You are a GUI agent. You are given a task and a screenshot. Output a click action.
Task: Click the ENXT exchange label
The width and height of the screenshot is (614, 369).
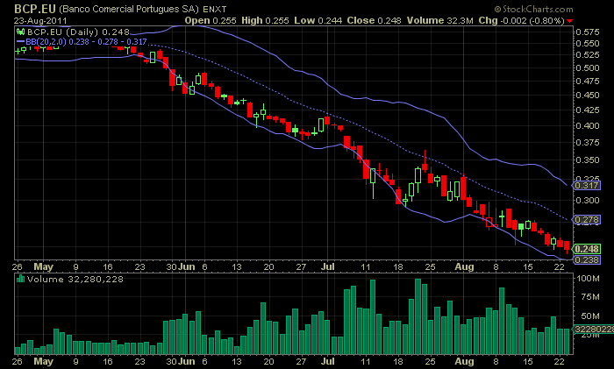coord(215,9)
